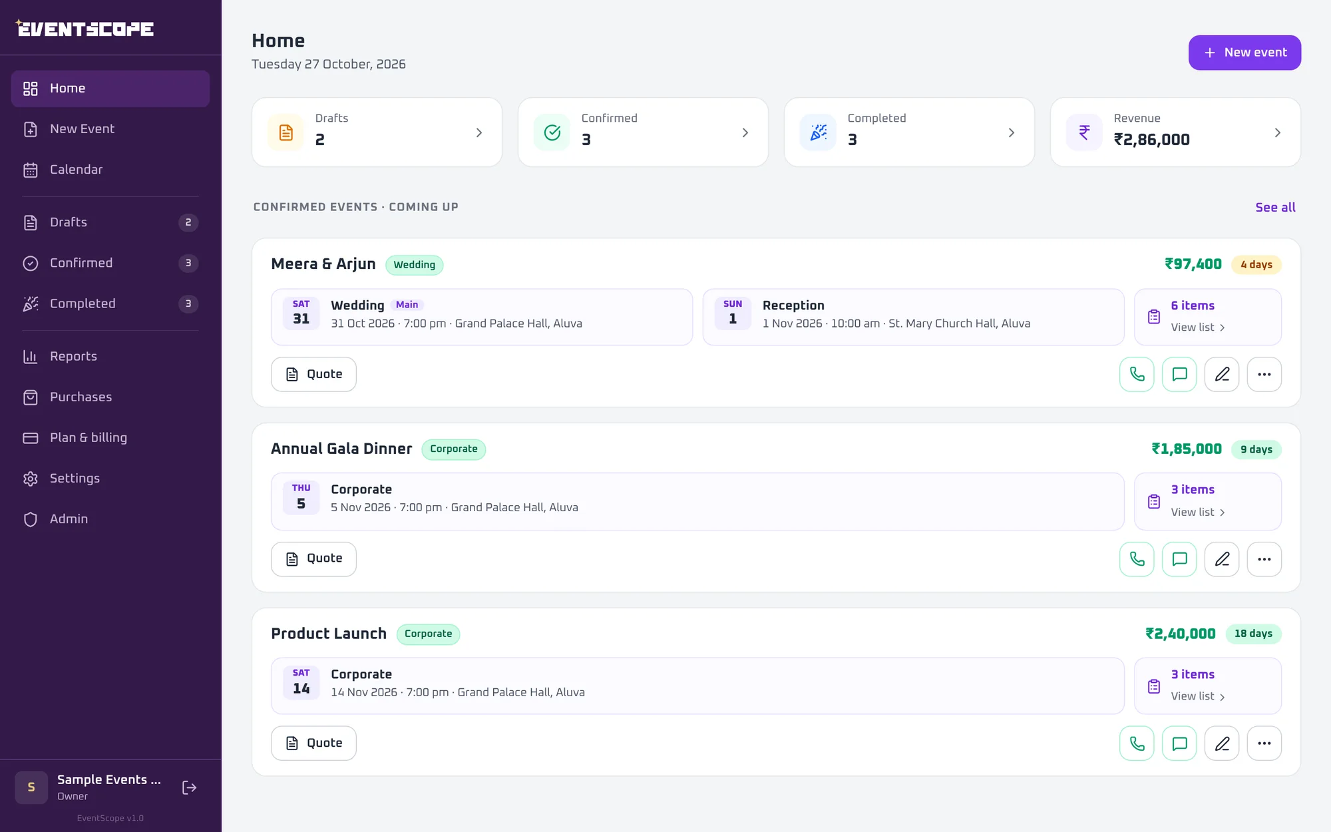View the 6 items list for Meera & Arjun
Image resolution: width=1331 pixels, height=832 pixels.
(1207, 317)
